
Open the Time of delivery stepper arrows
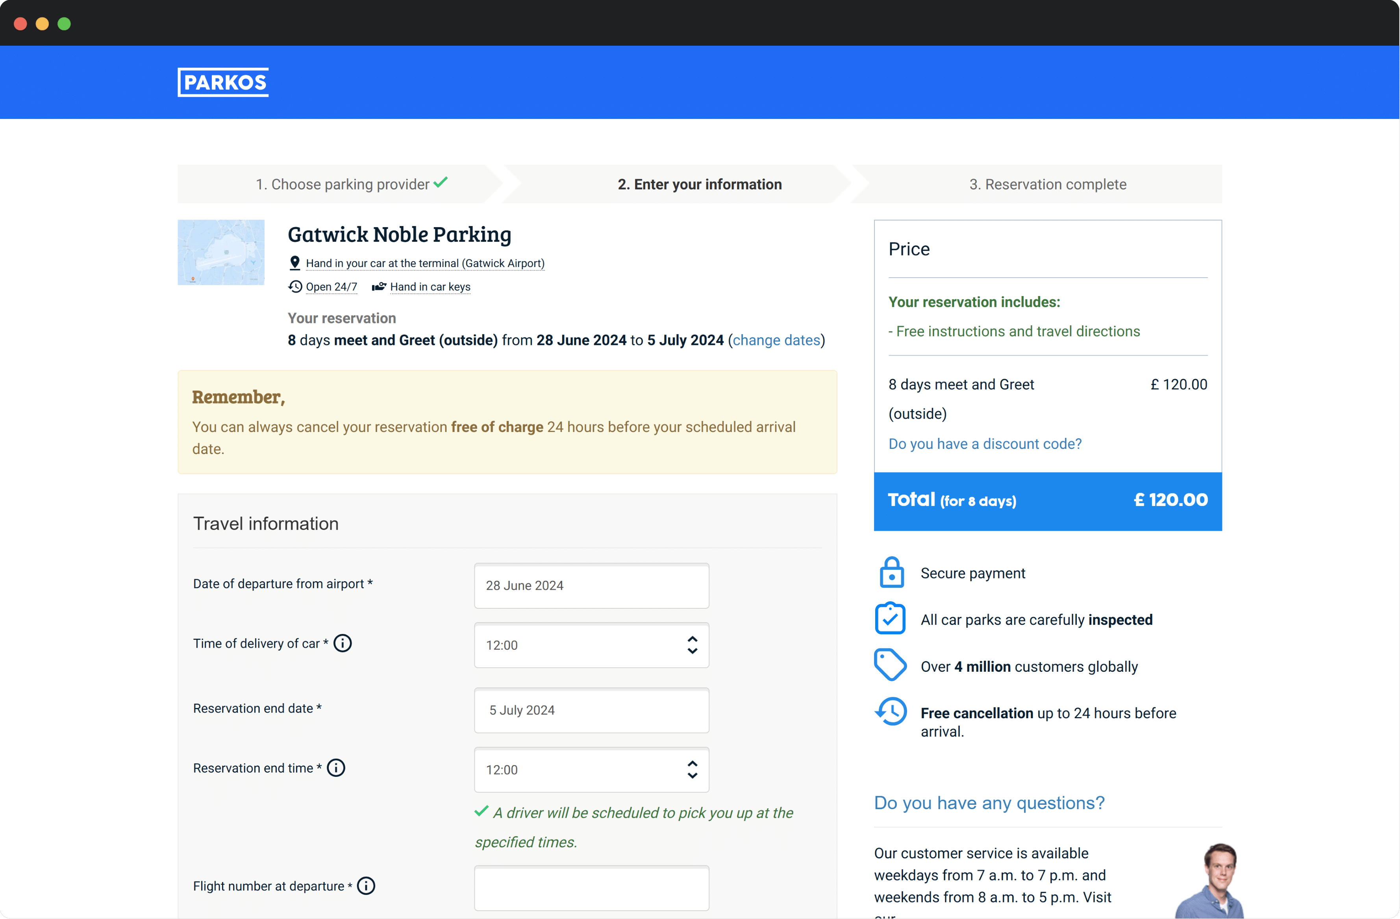[693, 645]
